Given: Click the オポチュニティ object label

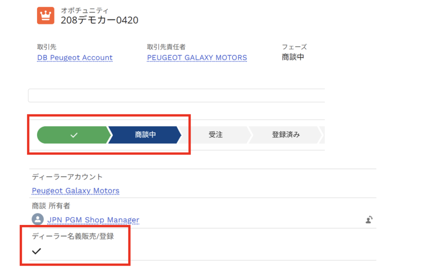Looking at the screenshot, I should (85, 11).
